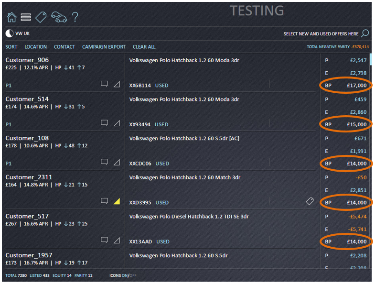Click the PARITY 12 footer filter
The width and height of the screenshot is (375, 285).
click(83, 275)
